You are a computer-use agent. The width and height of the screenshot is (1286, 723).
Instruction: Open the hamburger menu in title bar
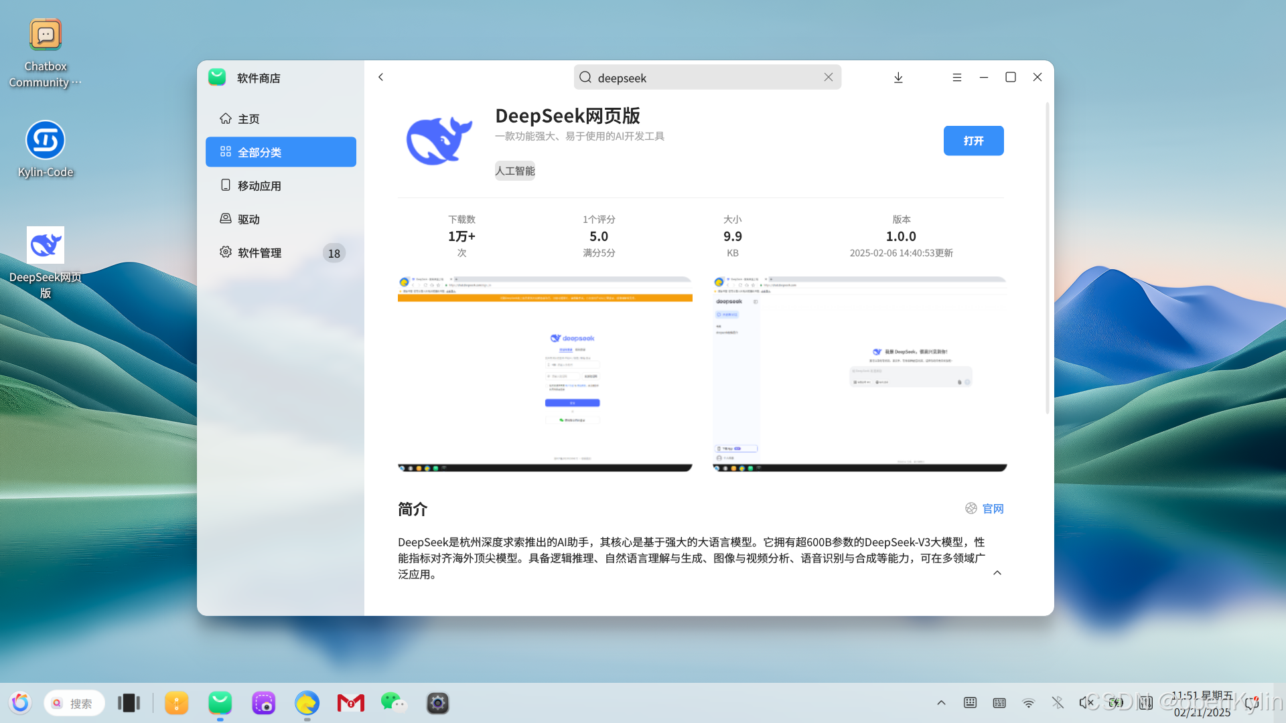(956, 78)
